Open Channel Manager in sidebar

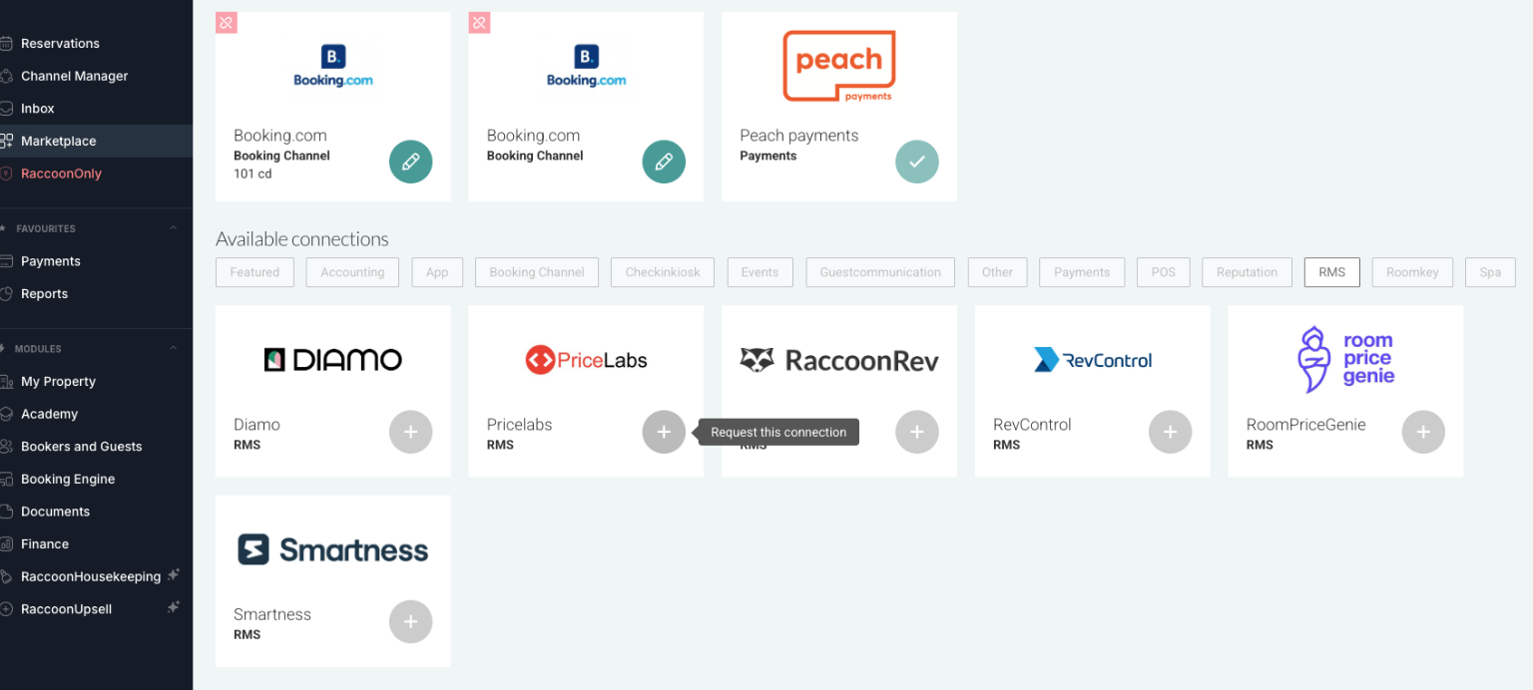(x=74, y=76)
